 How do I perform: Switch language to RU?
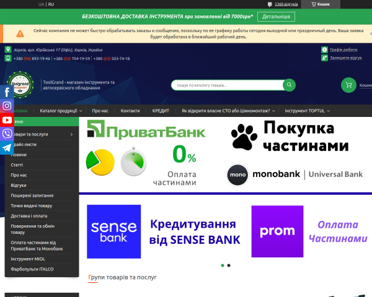51,4
